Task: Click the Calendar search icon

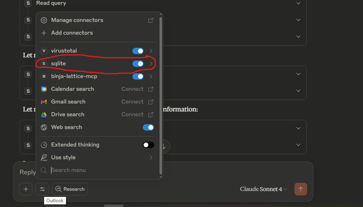Action: coord(44,89)
